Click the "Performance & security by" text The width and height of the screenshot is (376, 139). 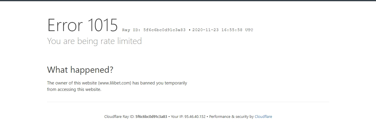231,117
